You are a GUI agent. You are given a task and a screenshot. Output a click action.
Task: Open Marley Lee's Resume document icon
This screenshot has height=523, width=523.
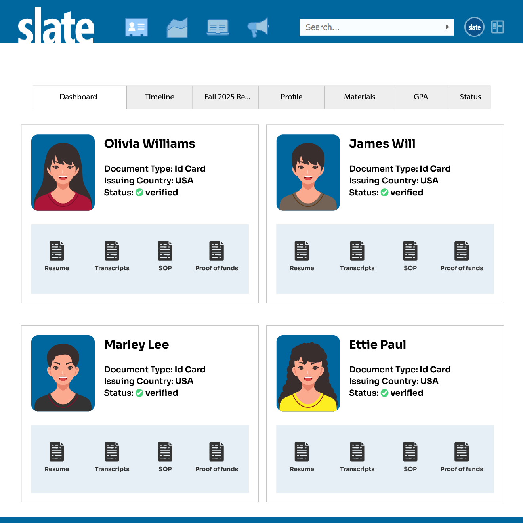pos(57,451)
